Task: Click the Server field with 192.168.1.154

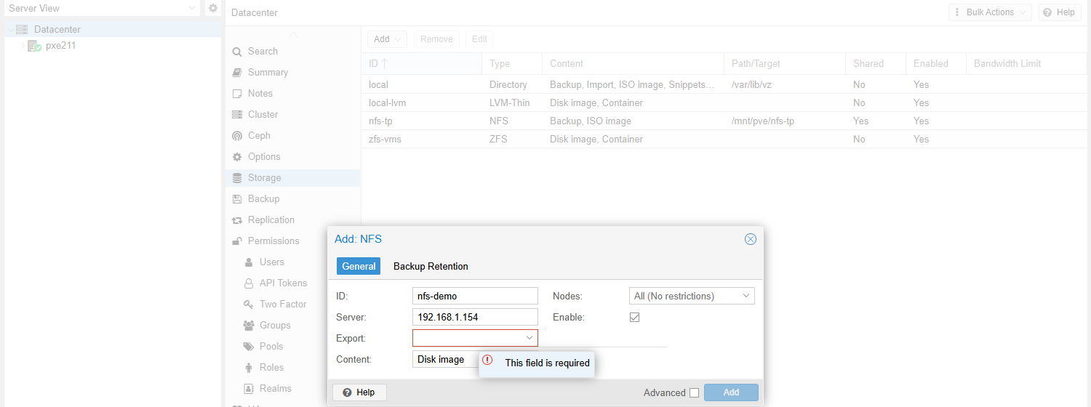Action: [475, 317]
